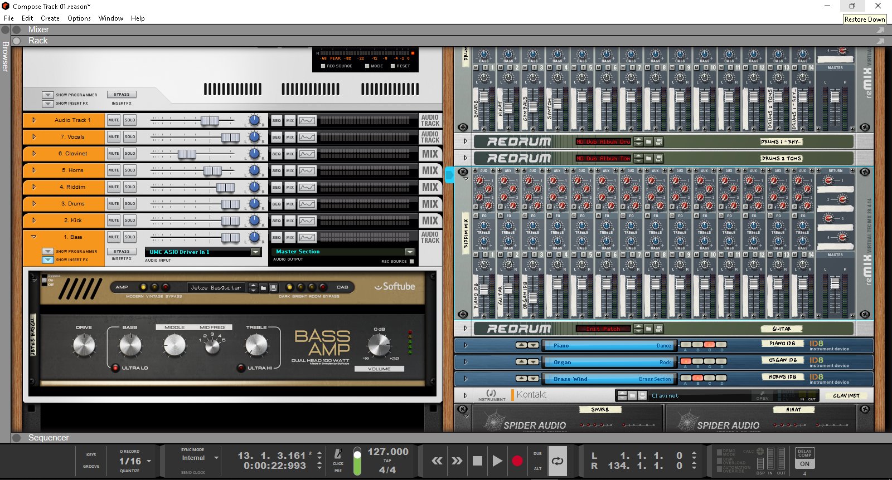Open the Create menu
Image resolution: width=892 pixels, height=480 pixels.
point(50,18)
